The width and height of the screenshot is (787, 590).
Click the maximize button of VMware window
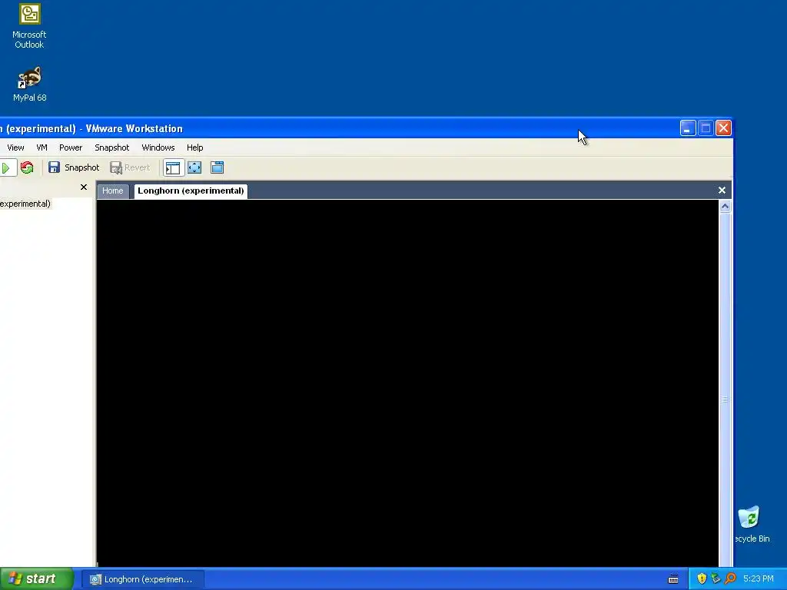706,128
